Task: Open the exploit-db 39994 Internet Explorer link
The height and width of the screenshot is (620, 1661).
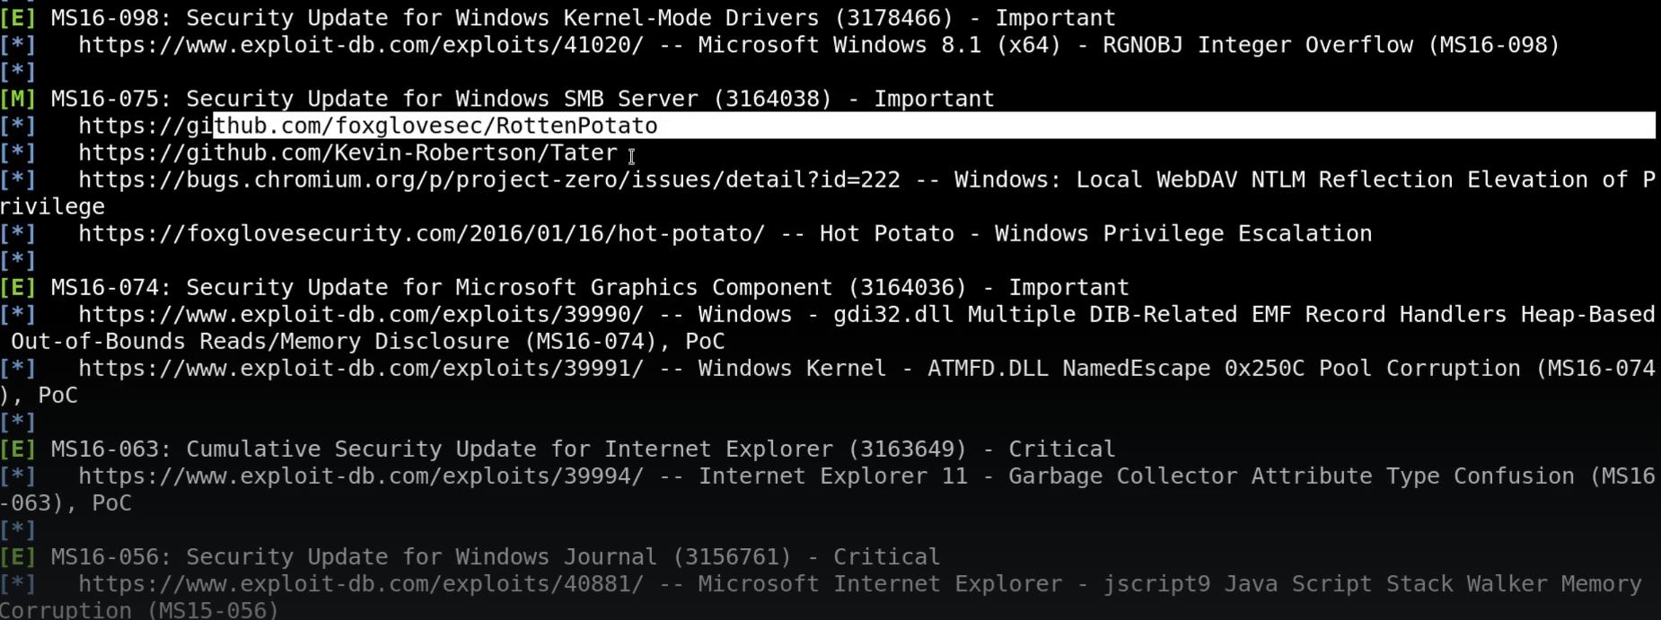Action: click(x=361, y=476)
